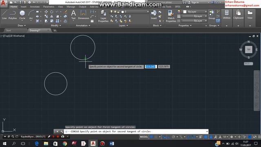
Task: Click the Group icon
Action: (x=212, y=15)
